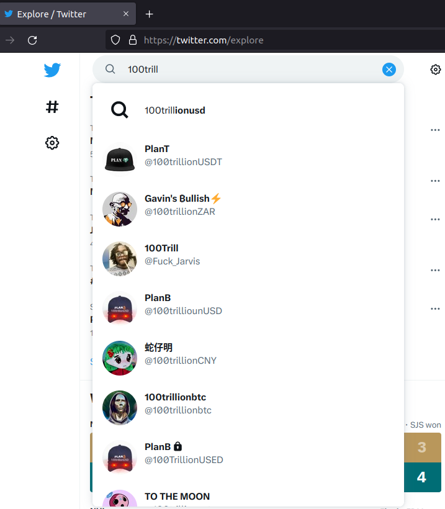Viewport: 445px width, 509px height.
Task: Open 蛇仔明 @100trillionCNY result
Action: pos(248,358)
